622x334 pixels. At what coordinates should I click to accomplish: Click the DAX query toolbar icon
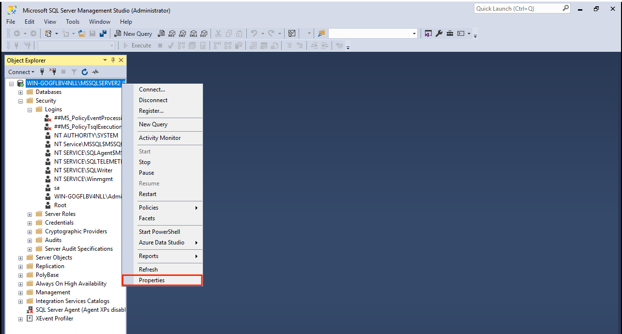tap(204, 33)
